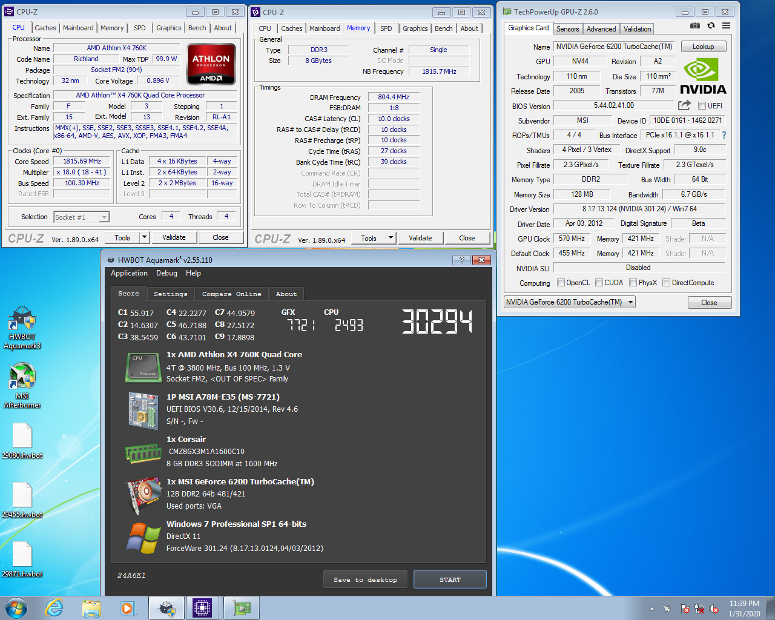Open Windows Start menu orb
Image resolution: width=775 pixels, height=620 pixels.
click(x=16, y=608)
